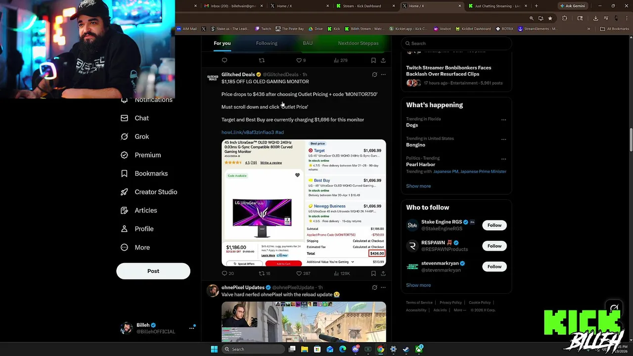Open Chrome extensions puzzle icon
Viewport: 633px width, 356px height.
(565, 18)
